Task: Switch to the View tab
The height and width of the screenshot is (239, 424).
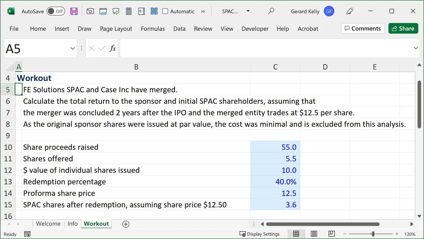Action: coord(227,29)
